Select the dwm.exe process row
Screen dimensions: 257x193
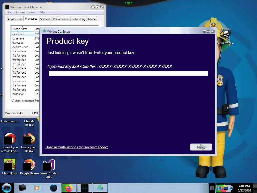click(25, 43)
